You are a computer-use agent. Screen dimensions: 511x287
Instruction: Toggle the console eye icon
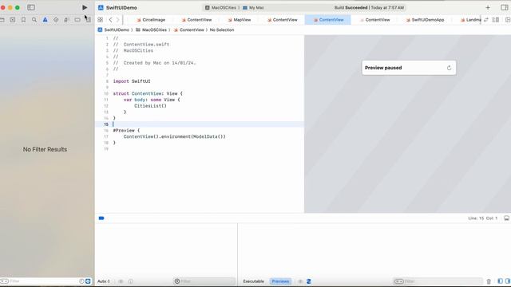(300, 281)
